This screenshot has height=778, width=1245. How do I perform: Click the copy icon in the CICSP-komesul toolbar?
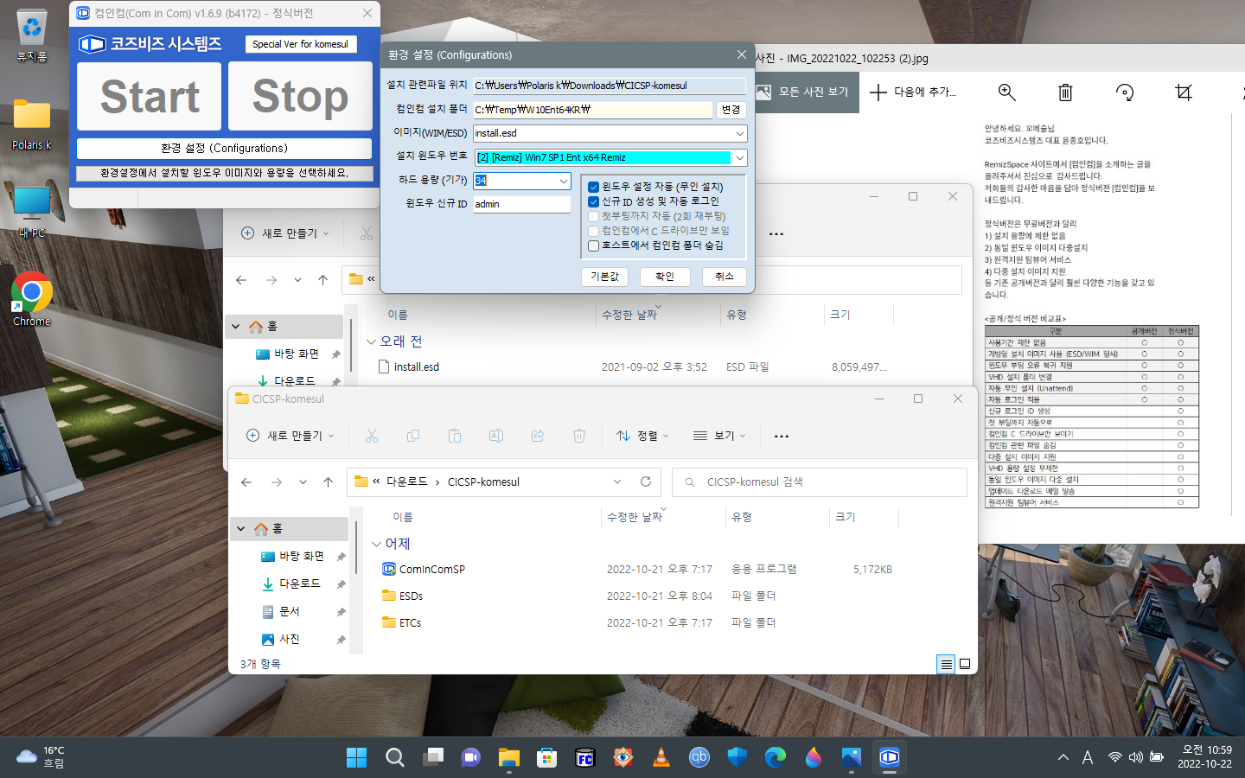pyautogui.click(x=413, y=436)
